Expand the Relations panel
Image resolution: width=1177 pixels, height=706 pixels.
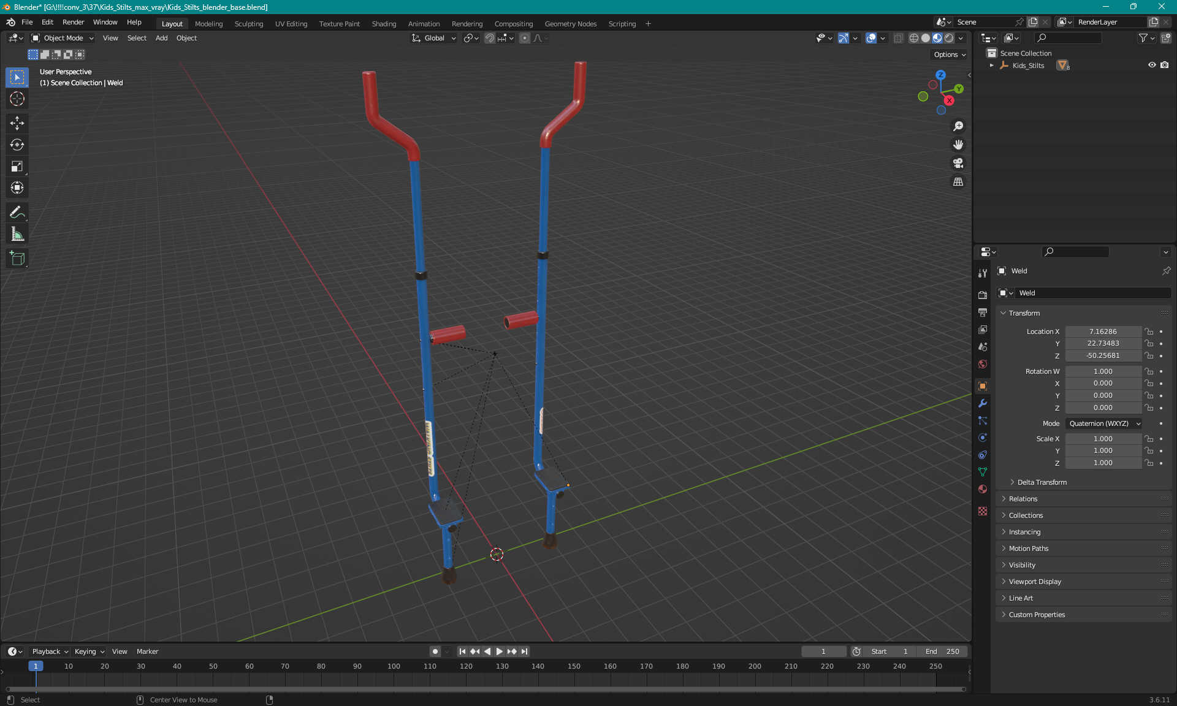1023,499
